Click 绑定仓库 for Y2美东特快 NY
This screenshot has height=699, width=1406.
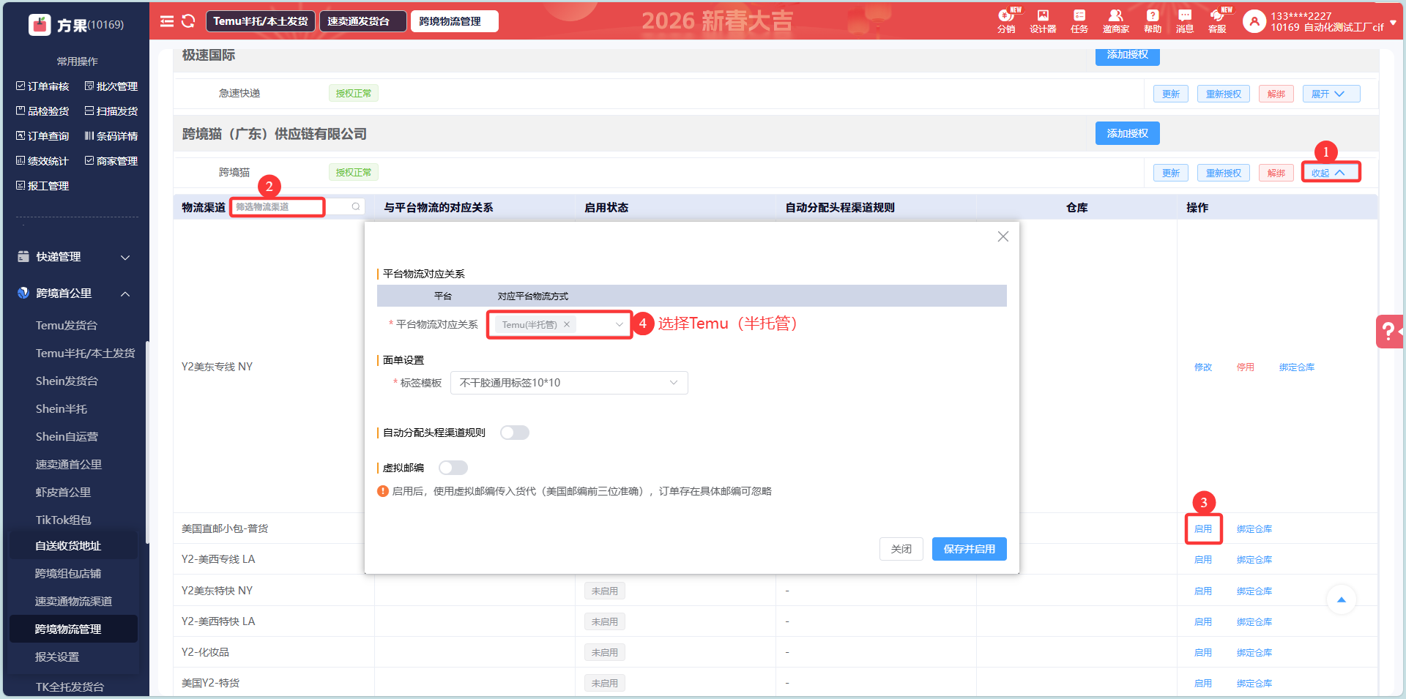1254,591
